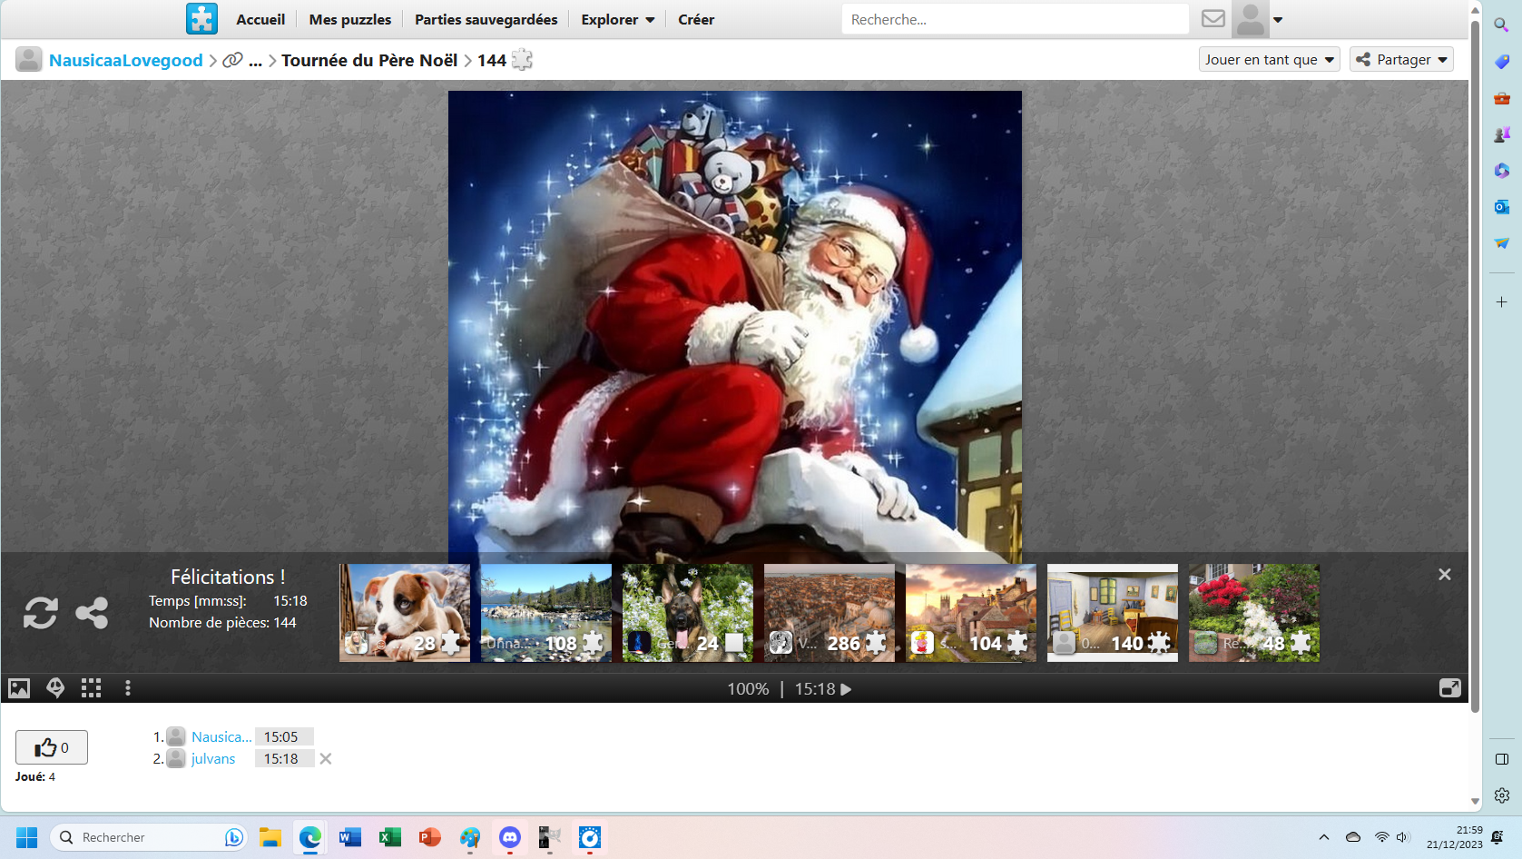Show the puzzle image preview icon
Image resolution: width=1522 pixels, height=859 pixels.
click(x=19, y=688)
